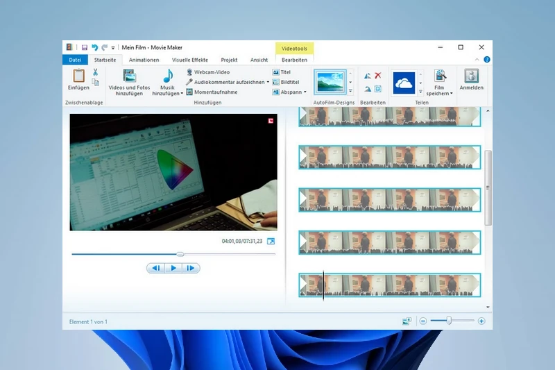Add a Titel to the movie
The width and height of the screenshot is (555, 370).
282,72
